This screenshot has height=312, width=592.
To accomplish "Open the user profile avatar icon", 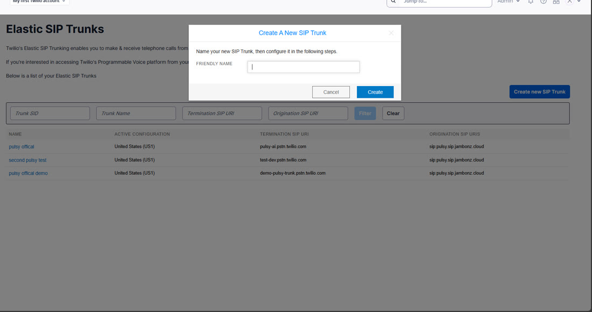I will point(569,2).
